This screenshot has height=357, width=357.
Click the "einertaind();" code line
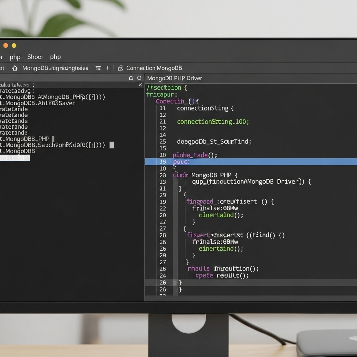[221, 249]
